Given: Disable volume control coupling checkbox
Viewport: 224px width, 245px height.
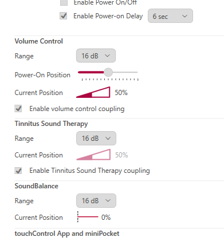Looking at the screenshot, I should click(18, 109).
